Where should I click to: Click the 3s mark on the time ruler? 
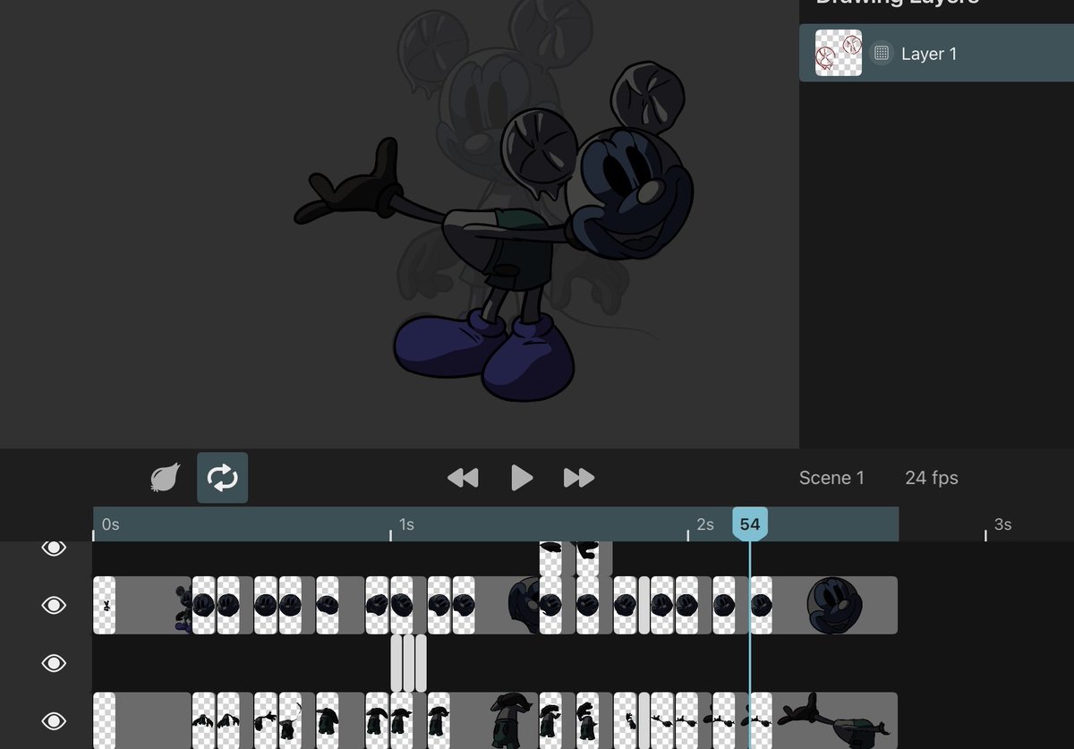click(1002, 524)
